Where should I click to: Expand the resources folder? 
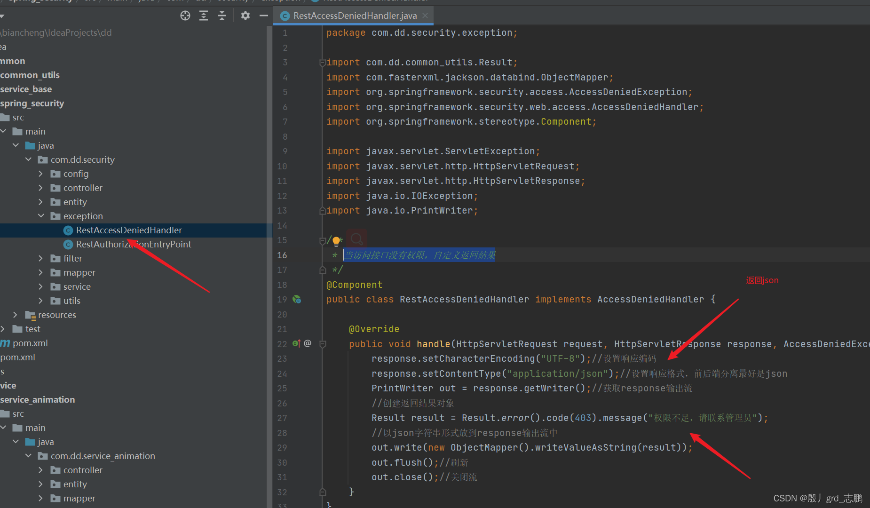coord(16,315)
